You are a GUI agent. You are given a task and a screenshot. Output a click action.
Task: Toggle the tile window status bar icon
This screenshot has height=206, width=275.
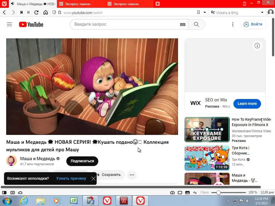coord(180,193)
